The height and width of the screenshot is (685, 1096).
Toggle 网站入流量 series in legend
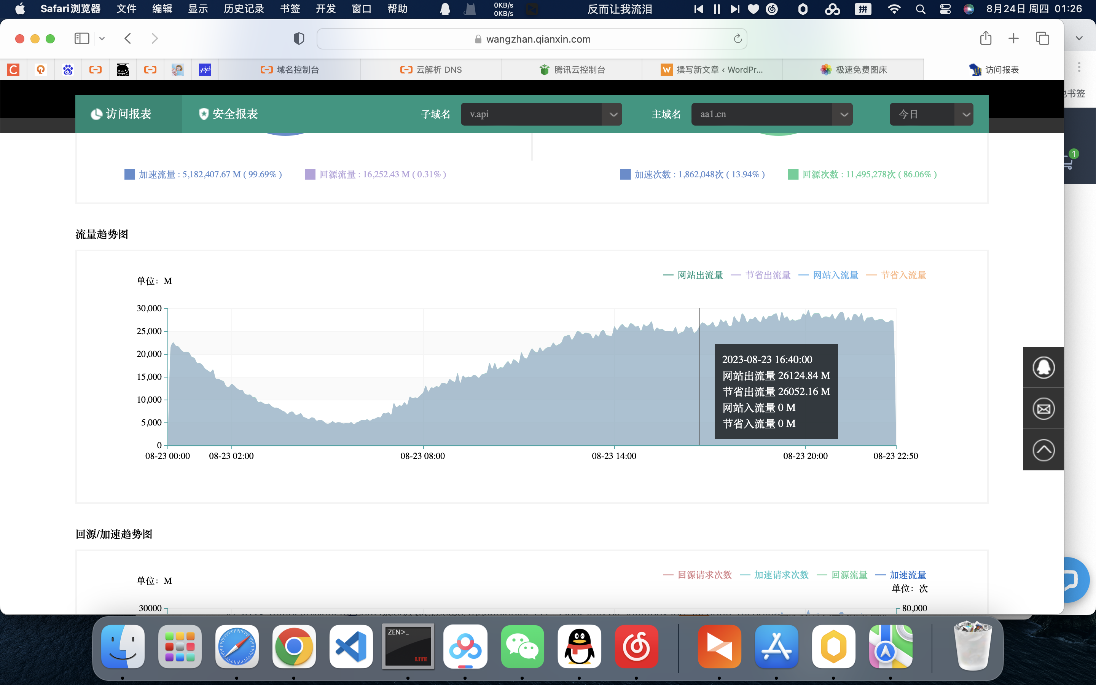click(828, 275)
